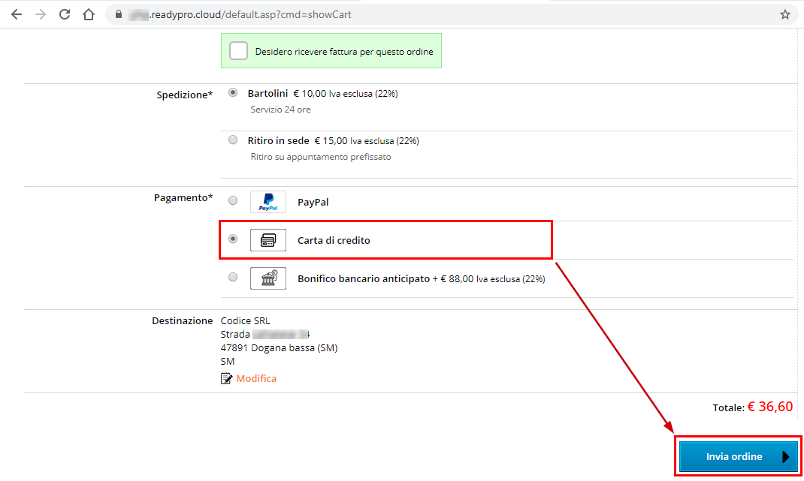Click the Ritiro in sede label
Image resolution: width=804 pixels, height=481 pixels.
pyautogui.click(x=279, y=140)
